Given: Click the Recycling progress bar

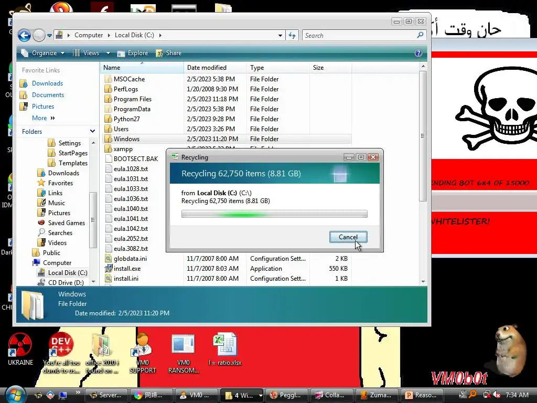Looking at the screenshot, I should [x=274, y=214].
